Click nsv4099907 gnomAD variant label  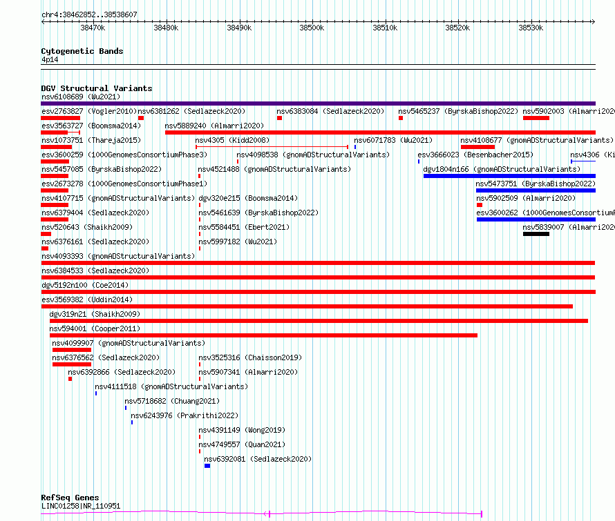[x=129, y=343]
